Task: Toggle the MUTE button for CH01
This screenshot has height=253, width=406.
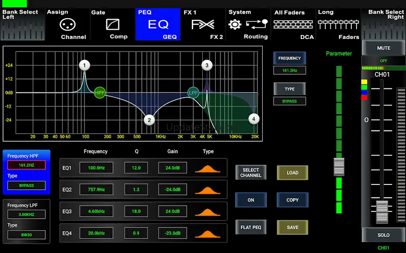Action: pos(383,48)
